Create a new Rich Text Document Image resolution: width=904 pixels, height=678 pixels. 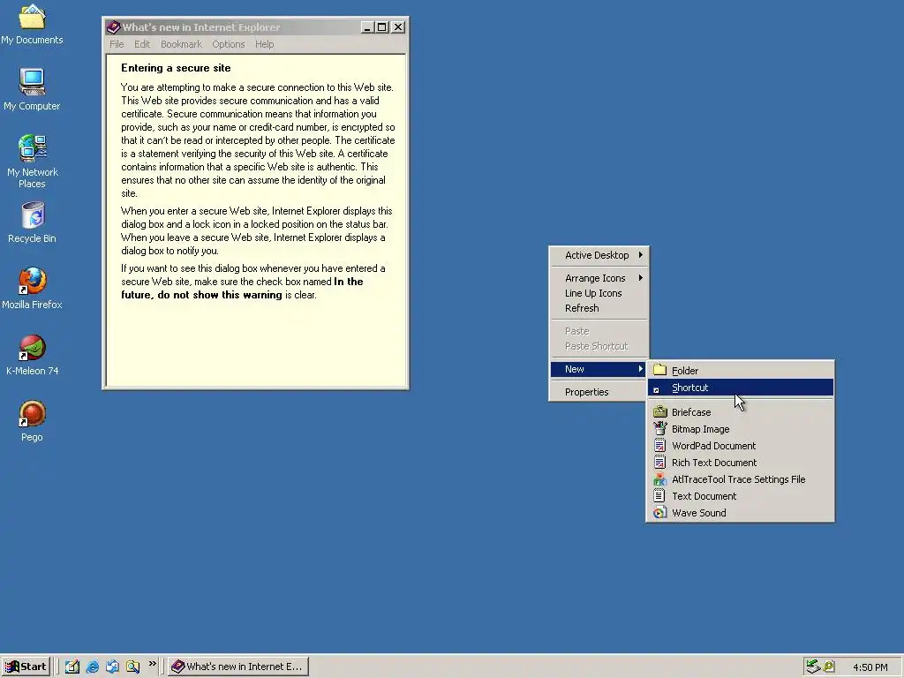point(741,463)
